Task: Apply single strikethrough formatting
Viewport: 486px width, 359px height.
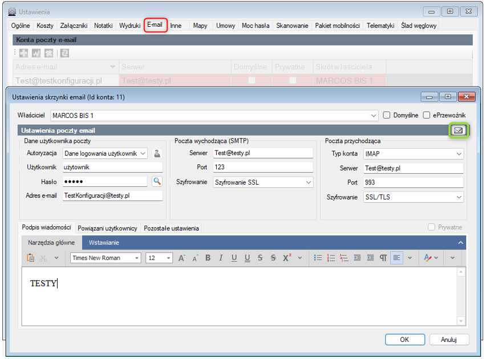Action: (260, 258)
